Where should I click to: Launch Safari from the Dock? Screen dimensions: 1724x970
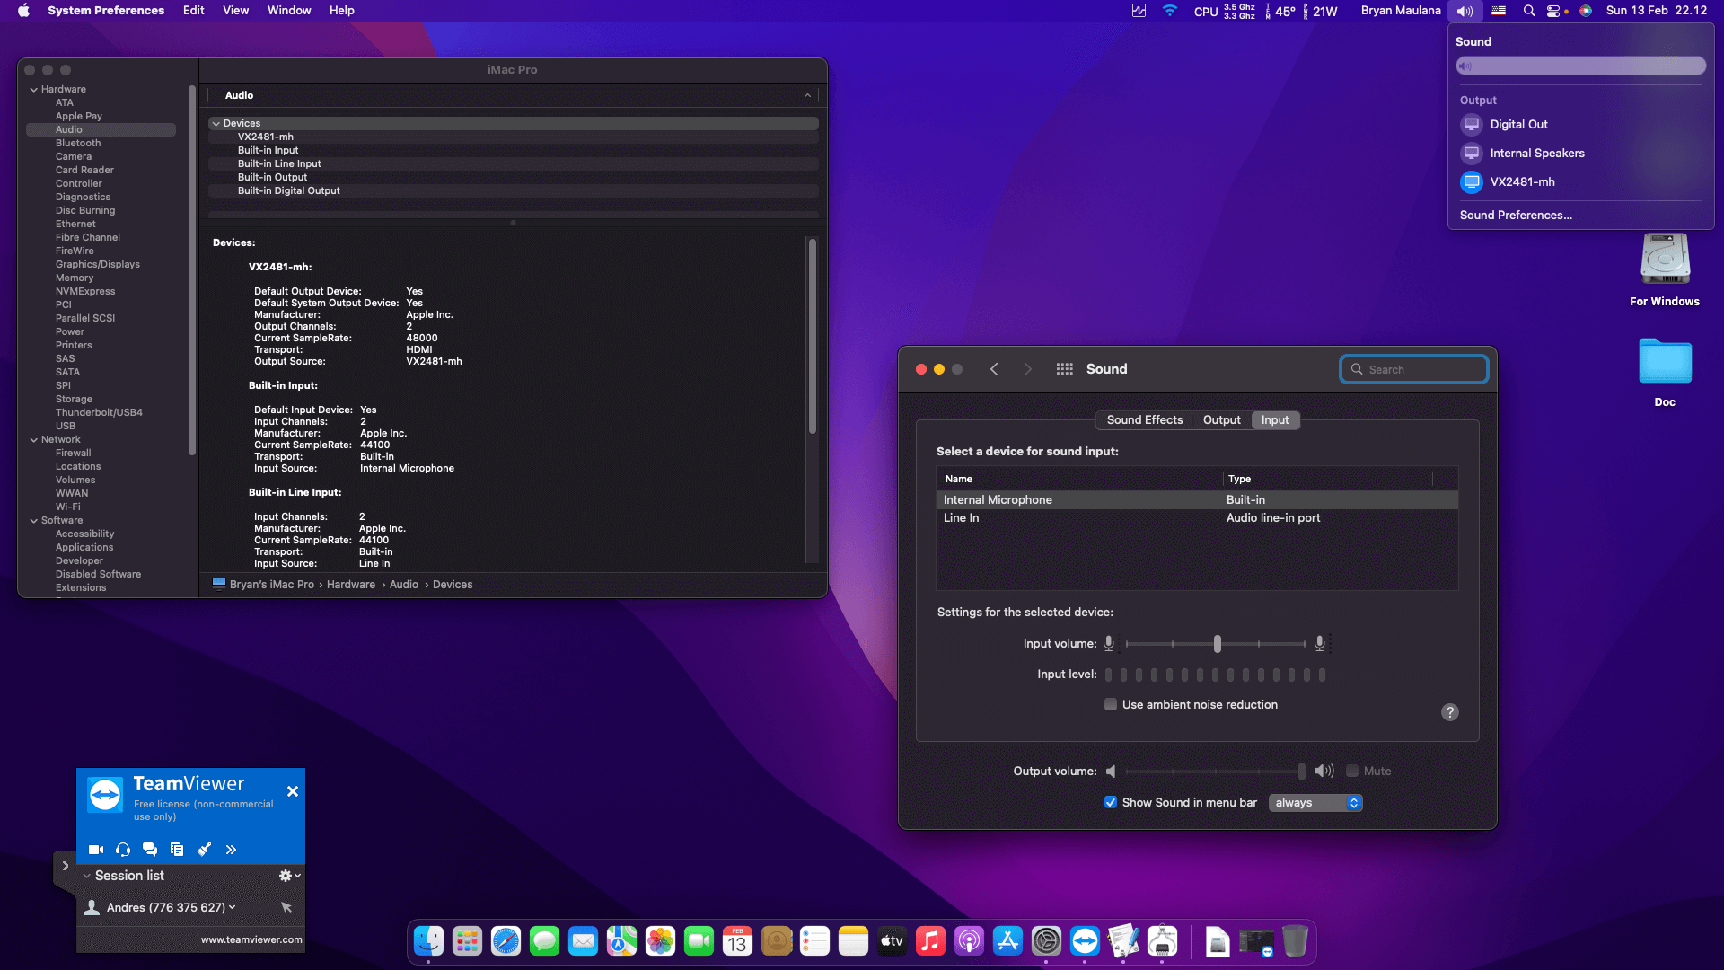506,941
